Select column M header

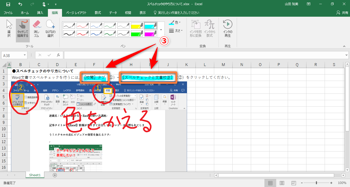[223, 65]
